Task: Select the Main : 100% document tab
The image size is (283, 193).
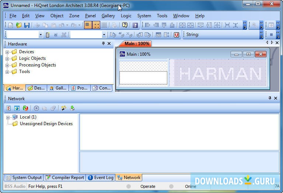Action: (137, 44)
